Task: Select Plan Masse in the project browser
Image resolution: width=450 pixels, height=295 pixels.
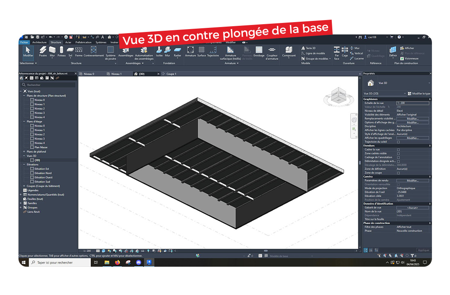Action: tap(41, 147)
